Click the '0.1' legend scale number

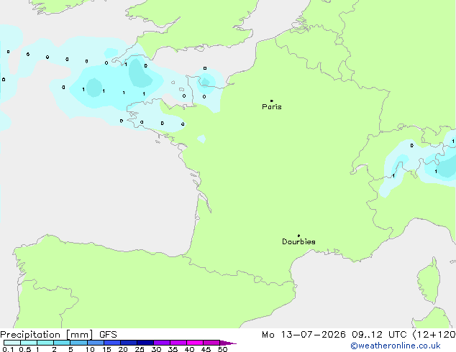(8, 349)
